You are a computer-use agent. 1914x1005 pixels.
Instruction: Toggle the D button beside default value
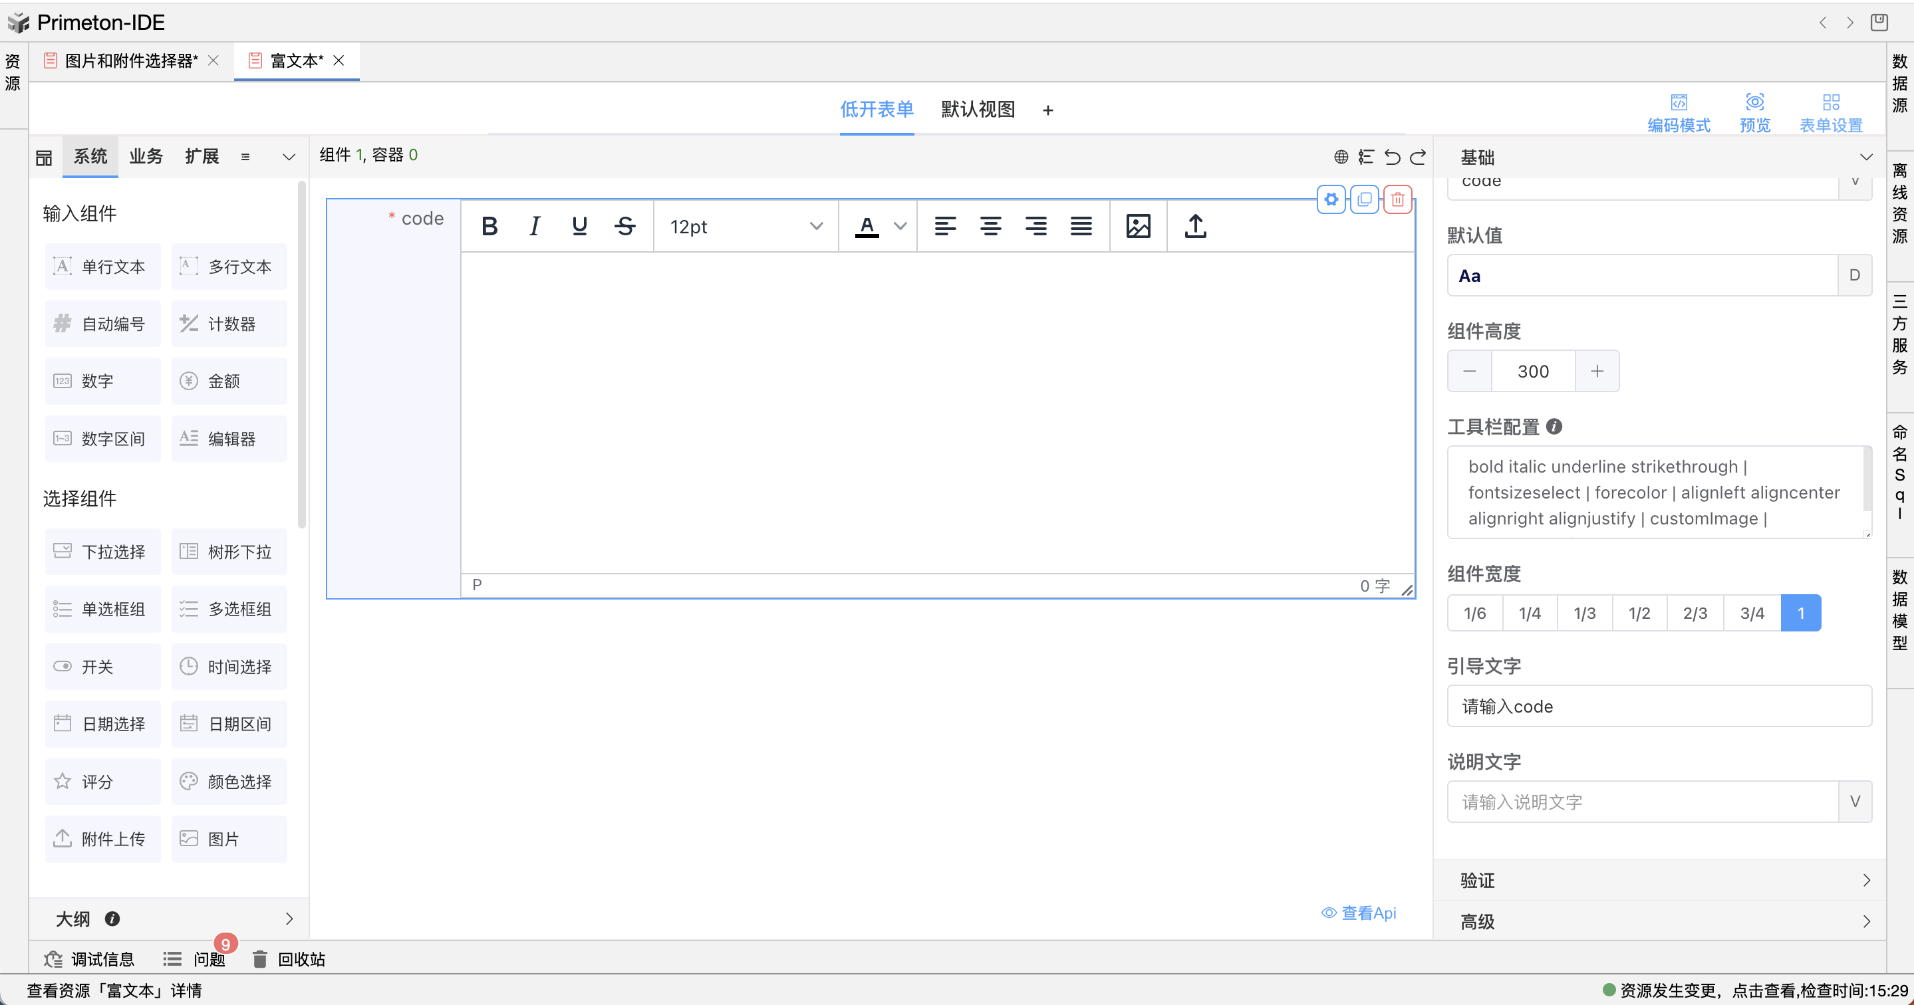coord(1854,276)
